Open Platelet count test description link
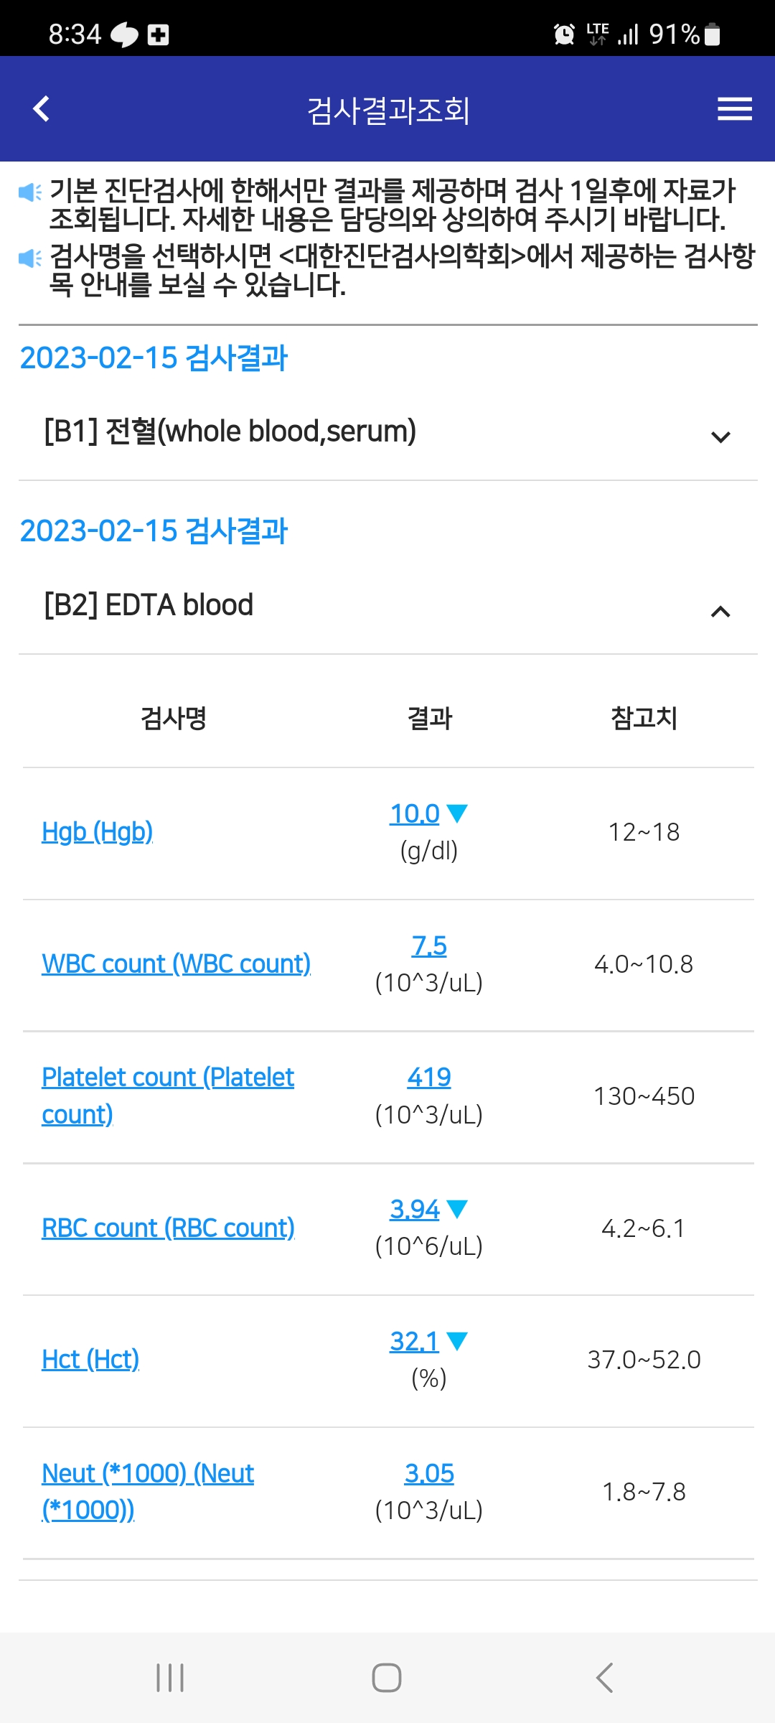Screen dimensions: 775x1723 [x=168, y=1096]
